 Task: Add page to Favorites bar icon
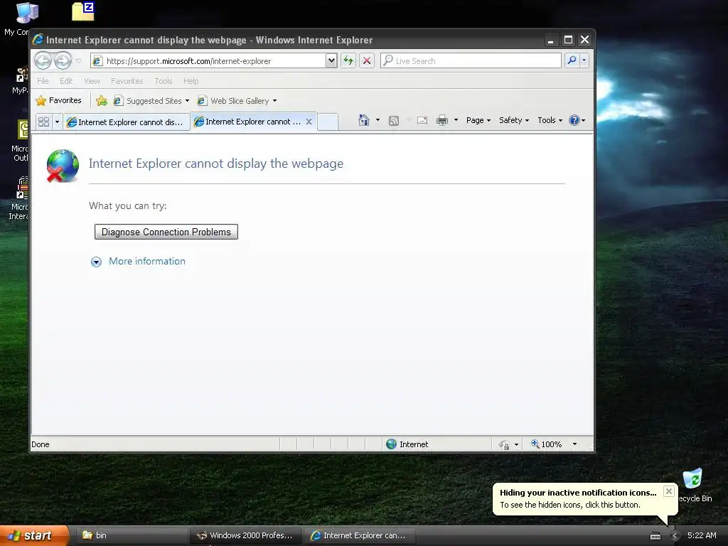click(102, 100)
